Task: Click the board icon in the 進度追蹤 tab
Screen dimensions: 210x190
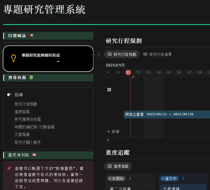Action: coord(110,166)
